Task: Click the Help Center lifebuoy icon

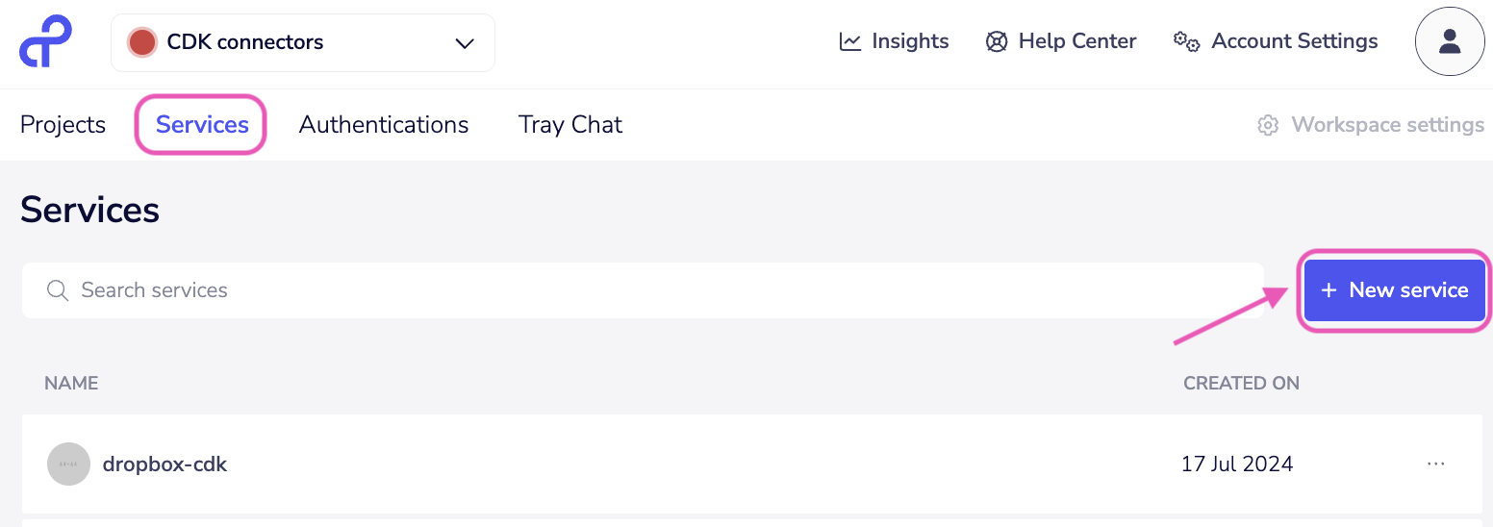Action: tap(997, 41)
